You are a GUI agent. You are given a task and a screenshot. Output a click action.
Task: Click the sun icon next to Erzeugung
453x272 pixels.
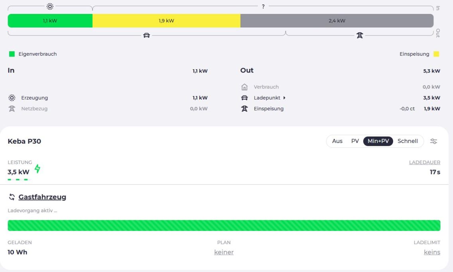12,98
